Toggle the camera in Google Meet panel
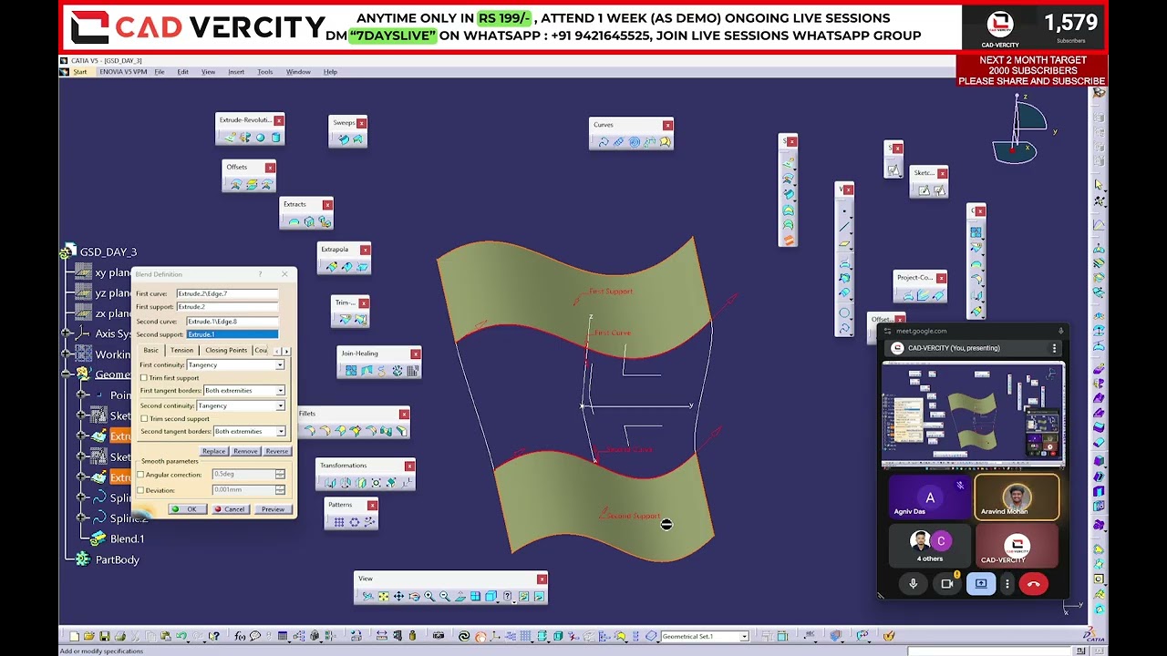This screenshot has height=656, width=1167. pyautogui.click(x=947, y=584)
